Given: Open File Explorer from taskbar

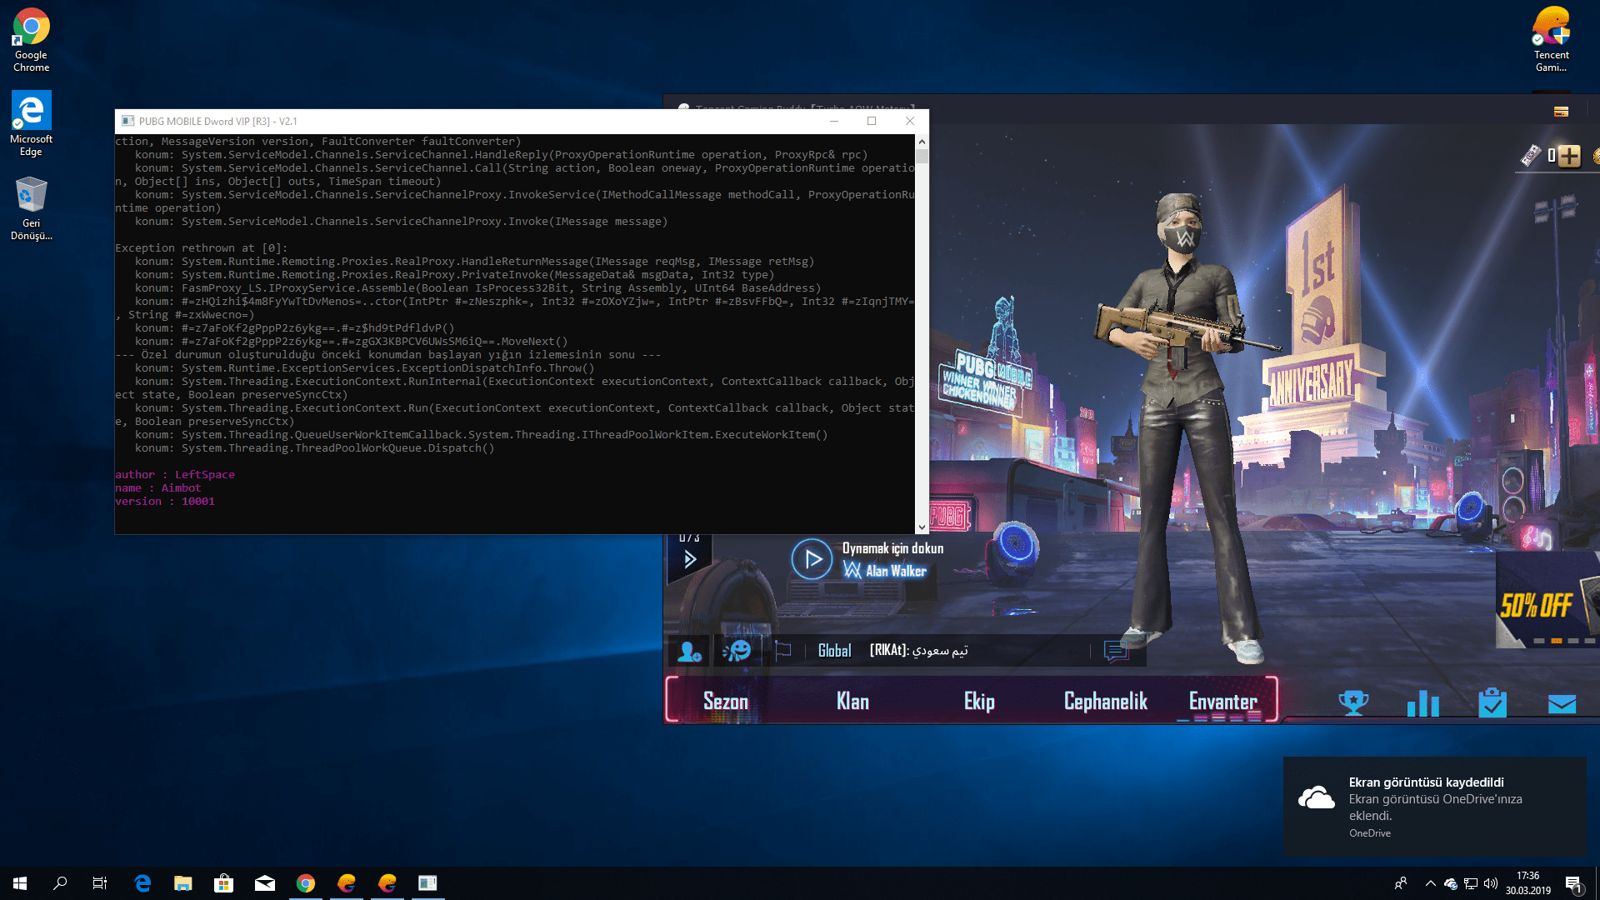Looking at the screenshot, I should click(183, 883).
